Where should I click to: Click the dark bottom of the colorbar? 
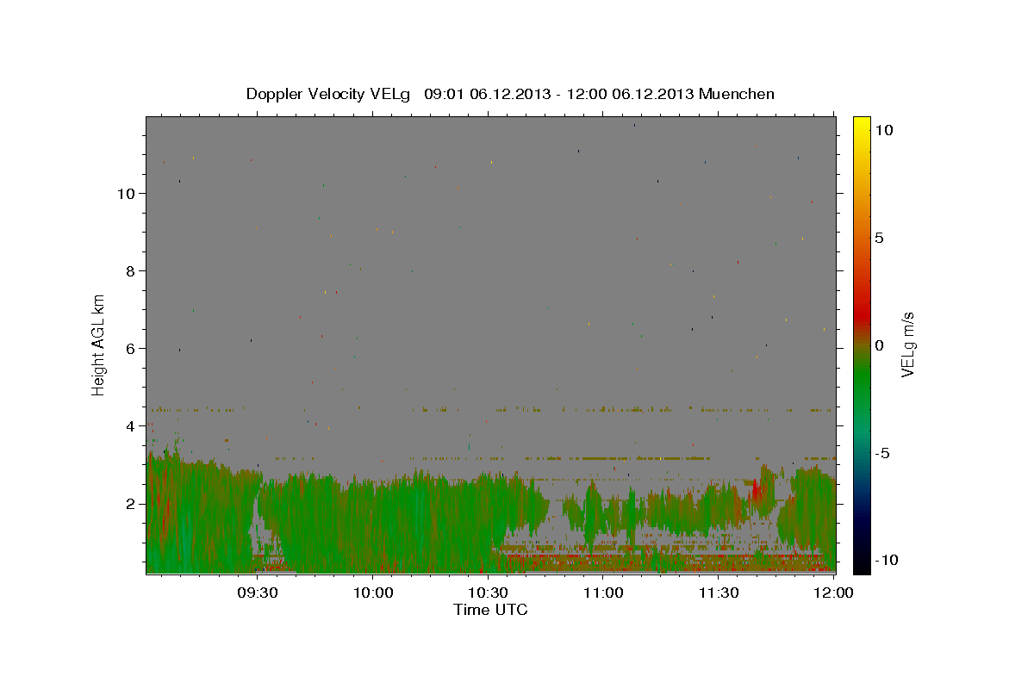coord(862,560)
